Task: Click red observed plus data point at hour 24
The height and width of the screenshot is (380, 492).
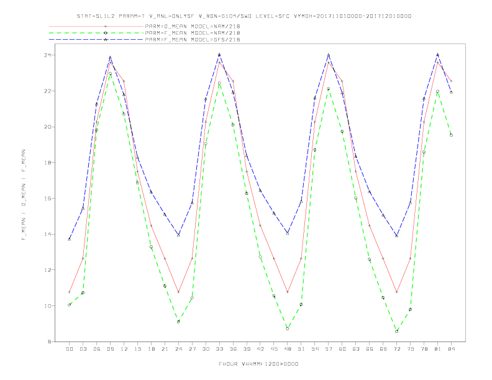Action: pyautogui.click(x=178, y=292)
